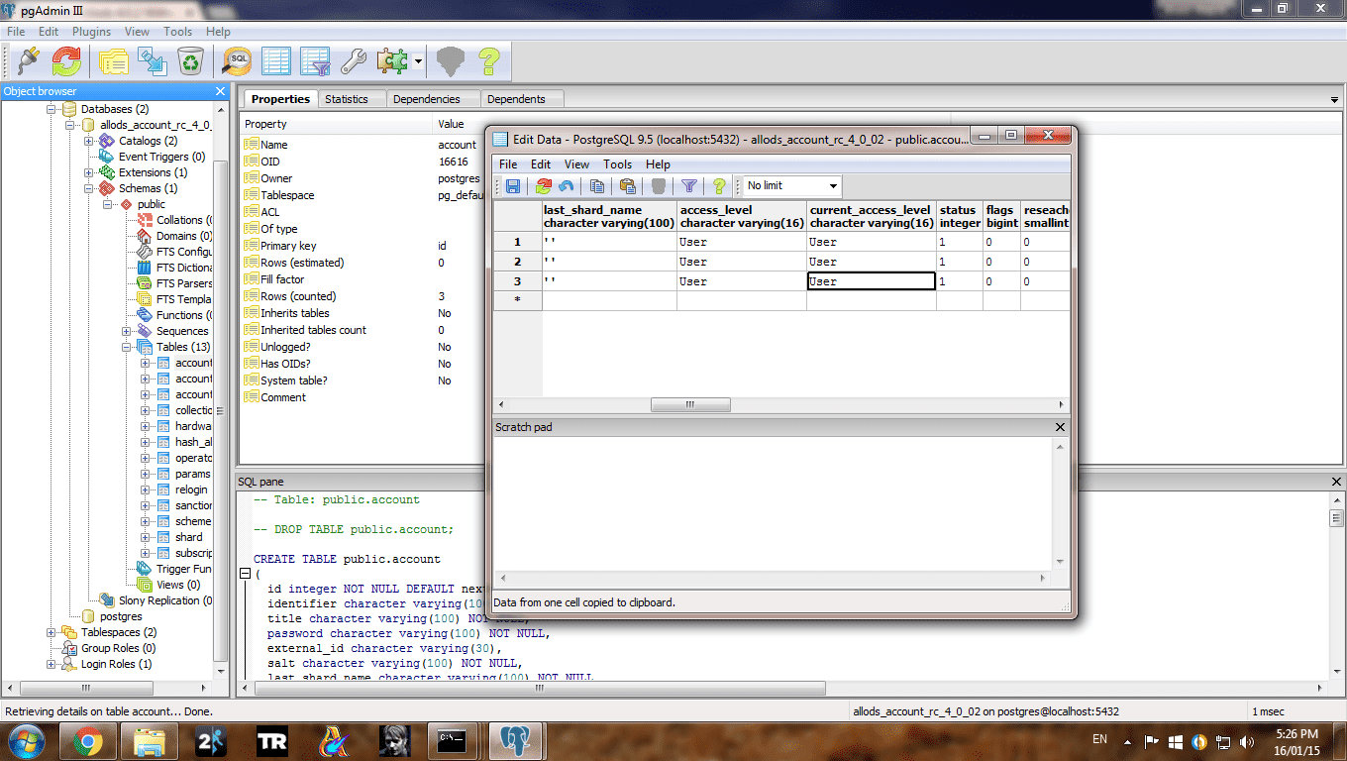This screenshot has height=761, width=1347.
Task: Collapse the Schemas (1) node
Action: point(89,188)
